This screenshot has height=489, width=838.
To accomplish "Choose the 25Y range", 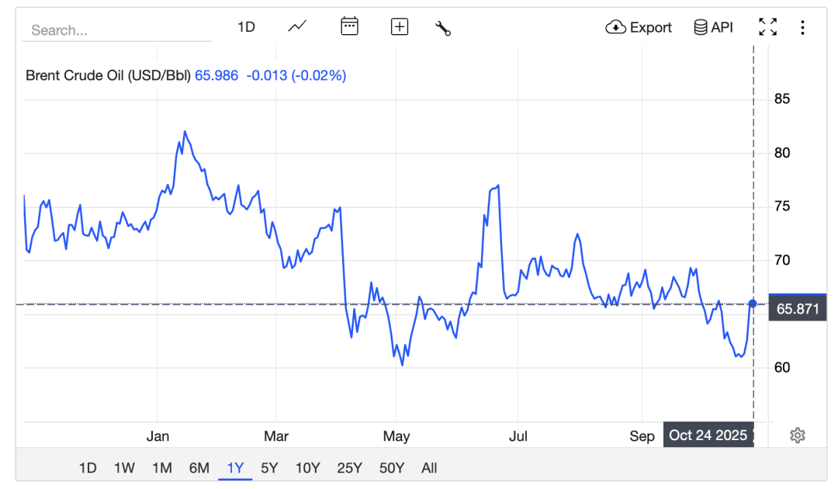I will [349, 467].
